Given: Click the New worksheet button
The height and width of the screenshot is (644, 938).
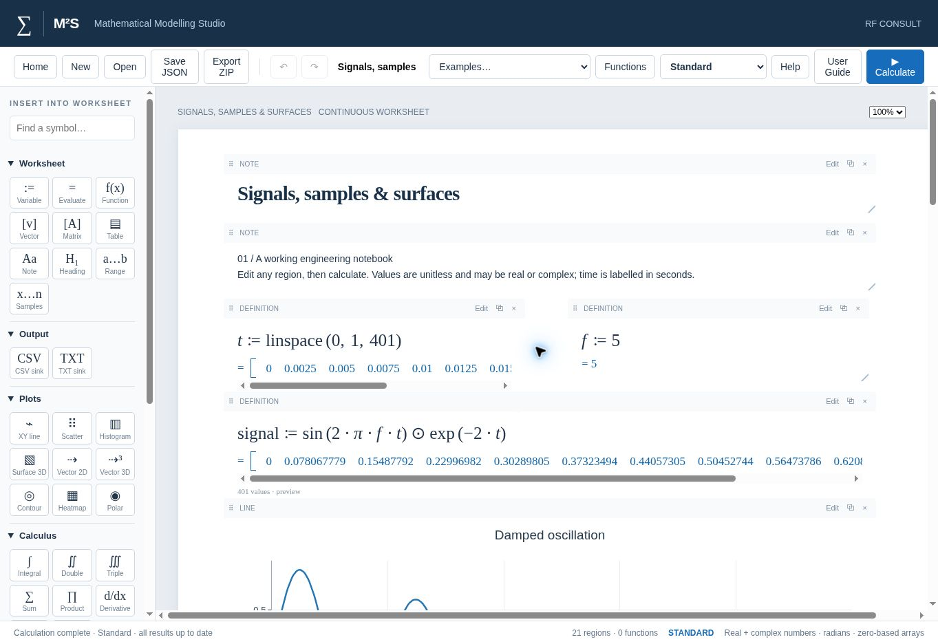Looking at the screenshot, I should (81, 67).
